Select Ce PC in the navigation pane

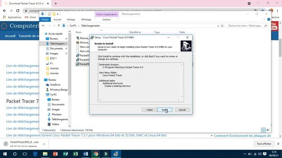tap(53, 95)
